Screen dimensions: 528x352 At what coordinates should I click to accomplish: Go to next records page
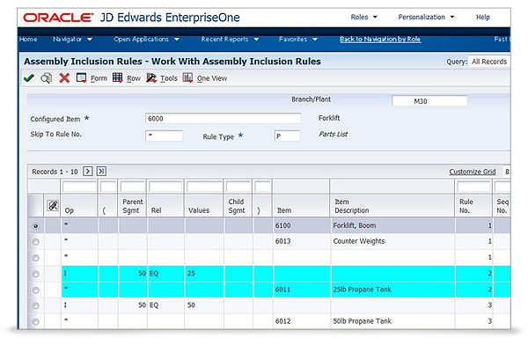[x=88, y=171]
